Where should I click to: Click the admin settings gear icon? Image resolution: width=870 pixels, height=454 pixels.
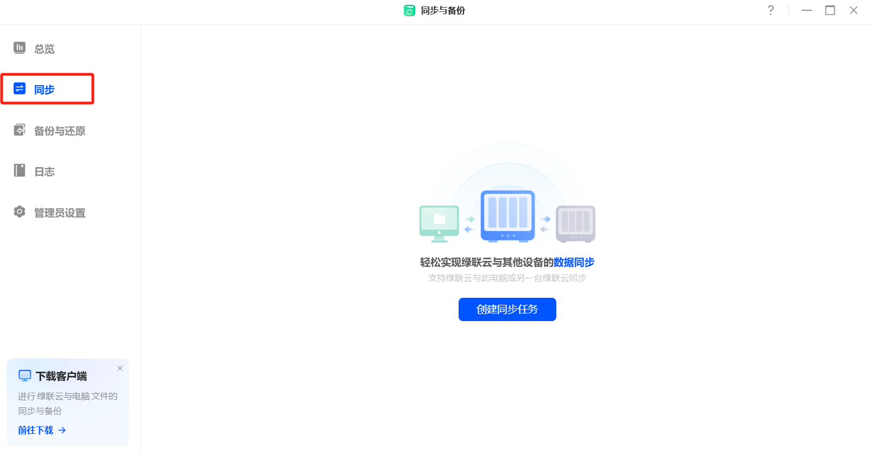(x=20, y=212)
